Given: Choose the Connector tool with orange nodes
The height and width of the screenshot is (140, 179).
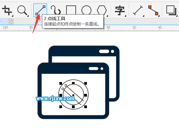Looking at the screenshot, I should tap(153, 10).
